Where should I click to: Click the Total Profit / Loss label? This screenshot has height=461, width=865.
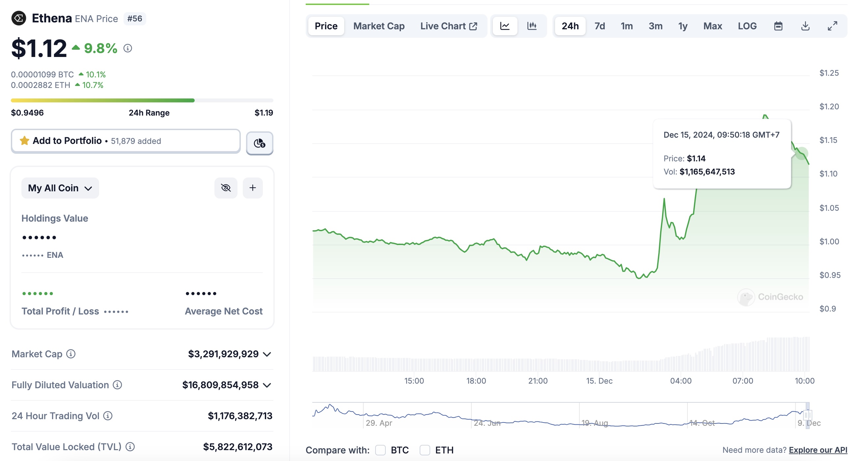pyautogui.click(x=60, y=311)
